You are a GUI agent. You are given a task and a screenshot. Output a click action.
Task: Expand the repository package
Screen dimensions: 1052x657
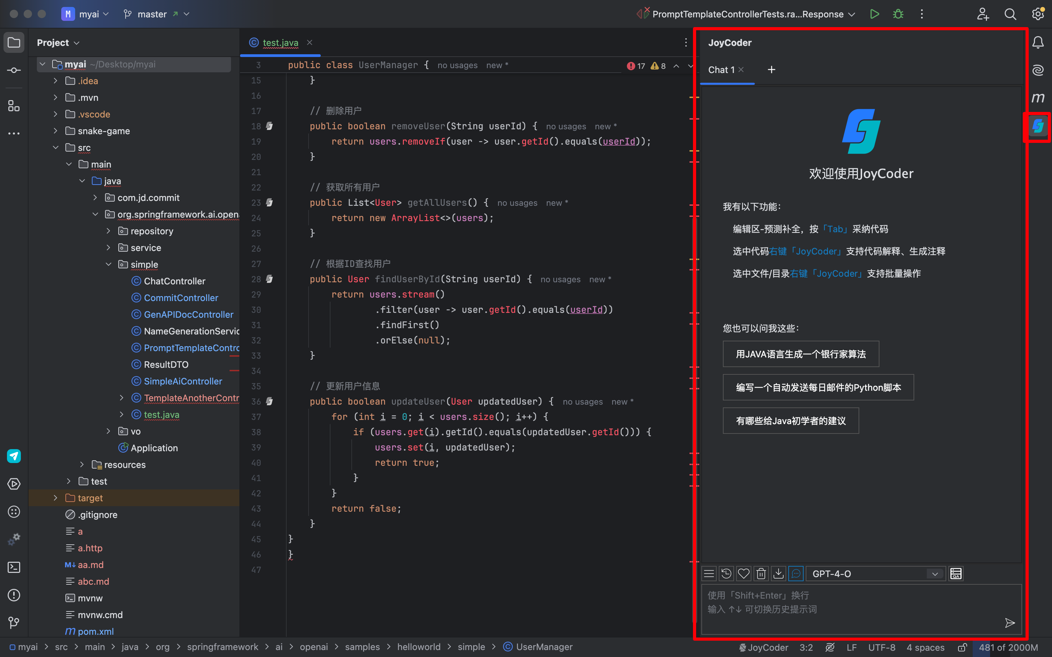coord(108,231)
